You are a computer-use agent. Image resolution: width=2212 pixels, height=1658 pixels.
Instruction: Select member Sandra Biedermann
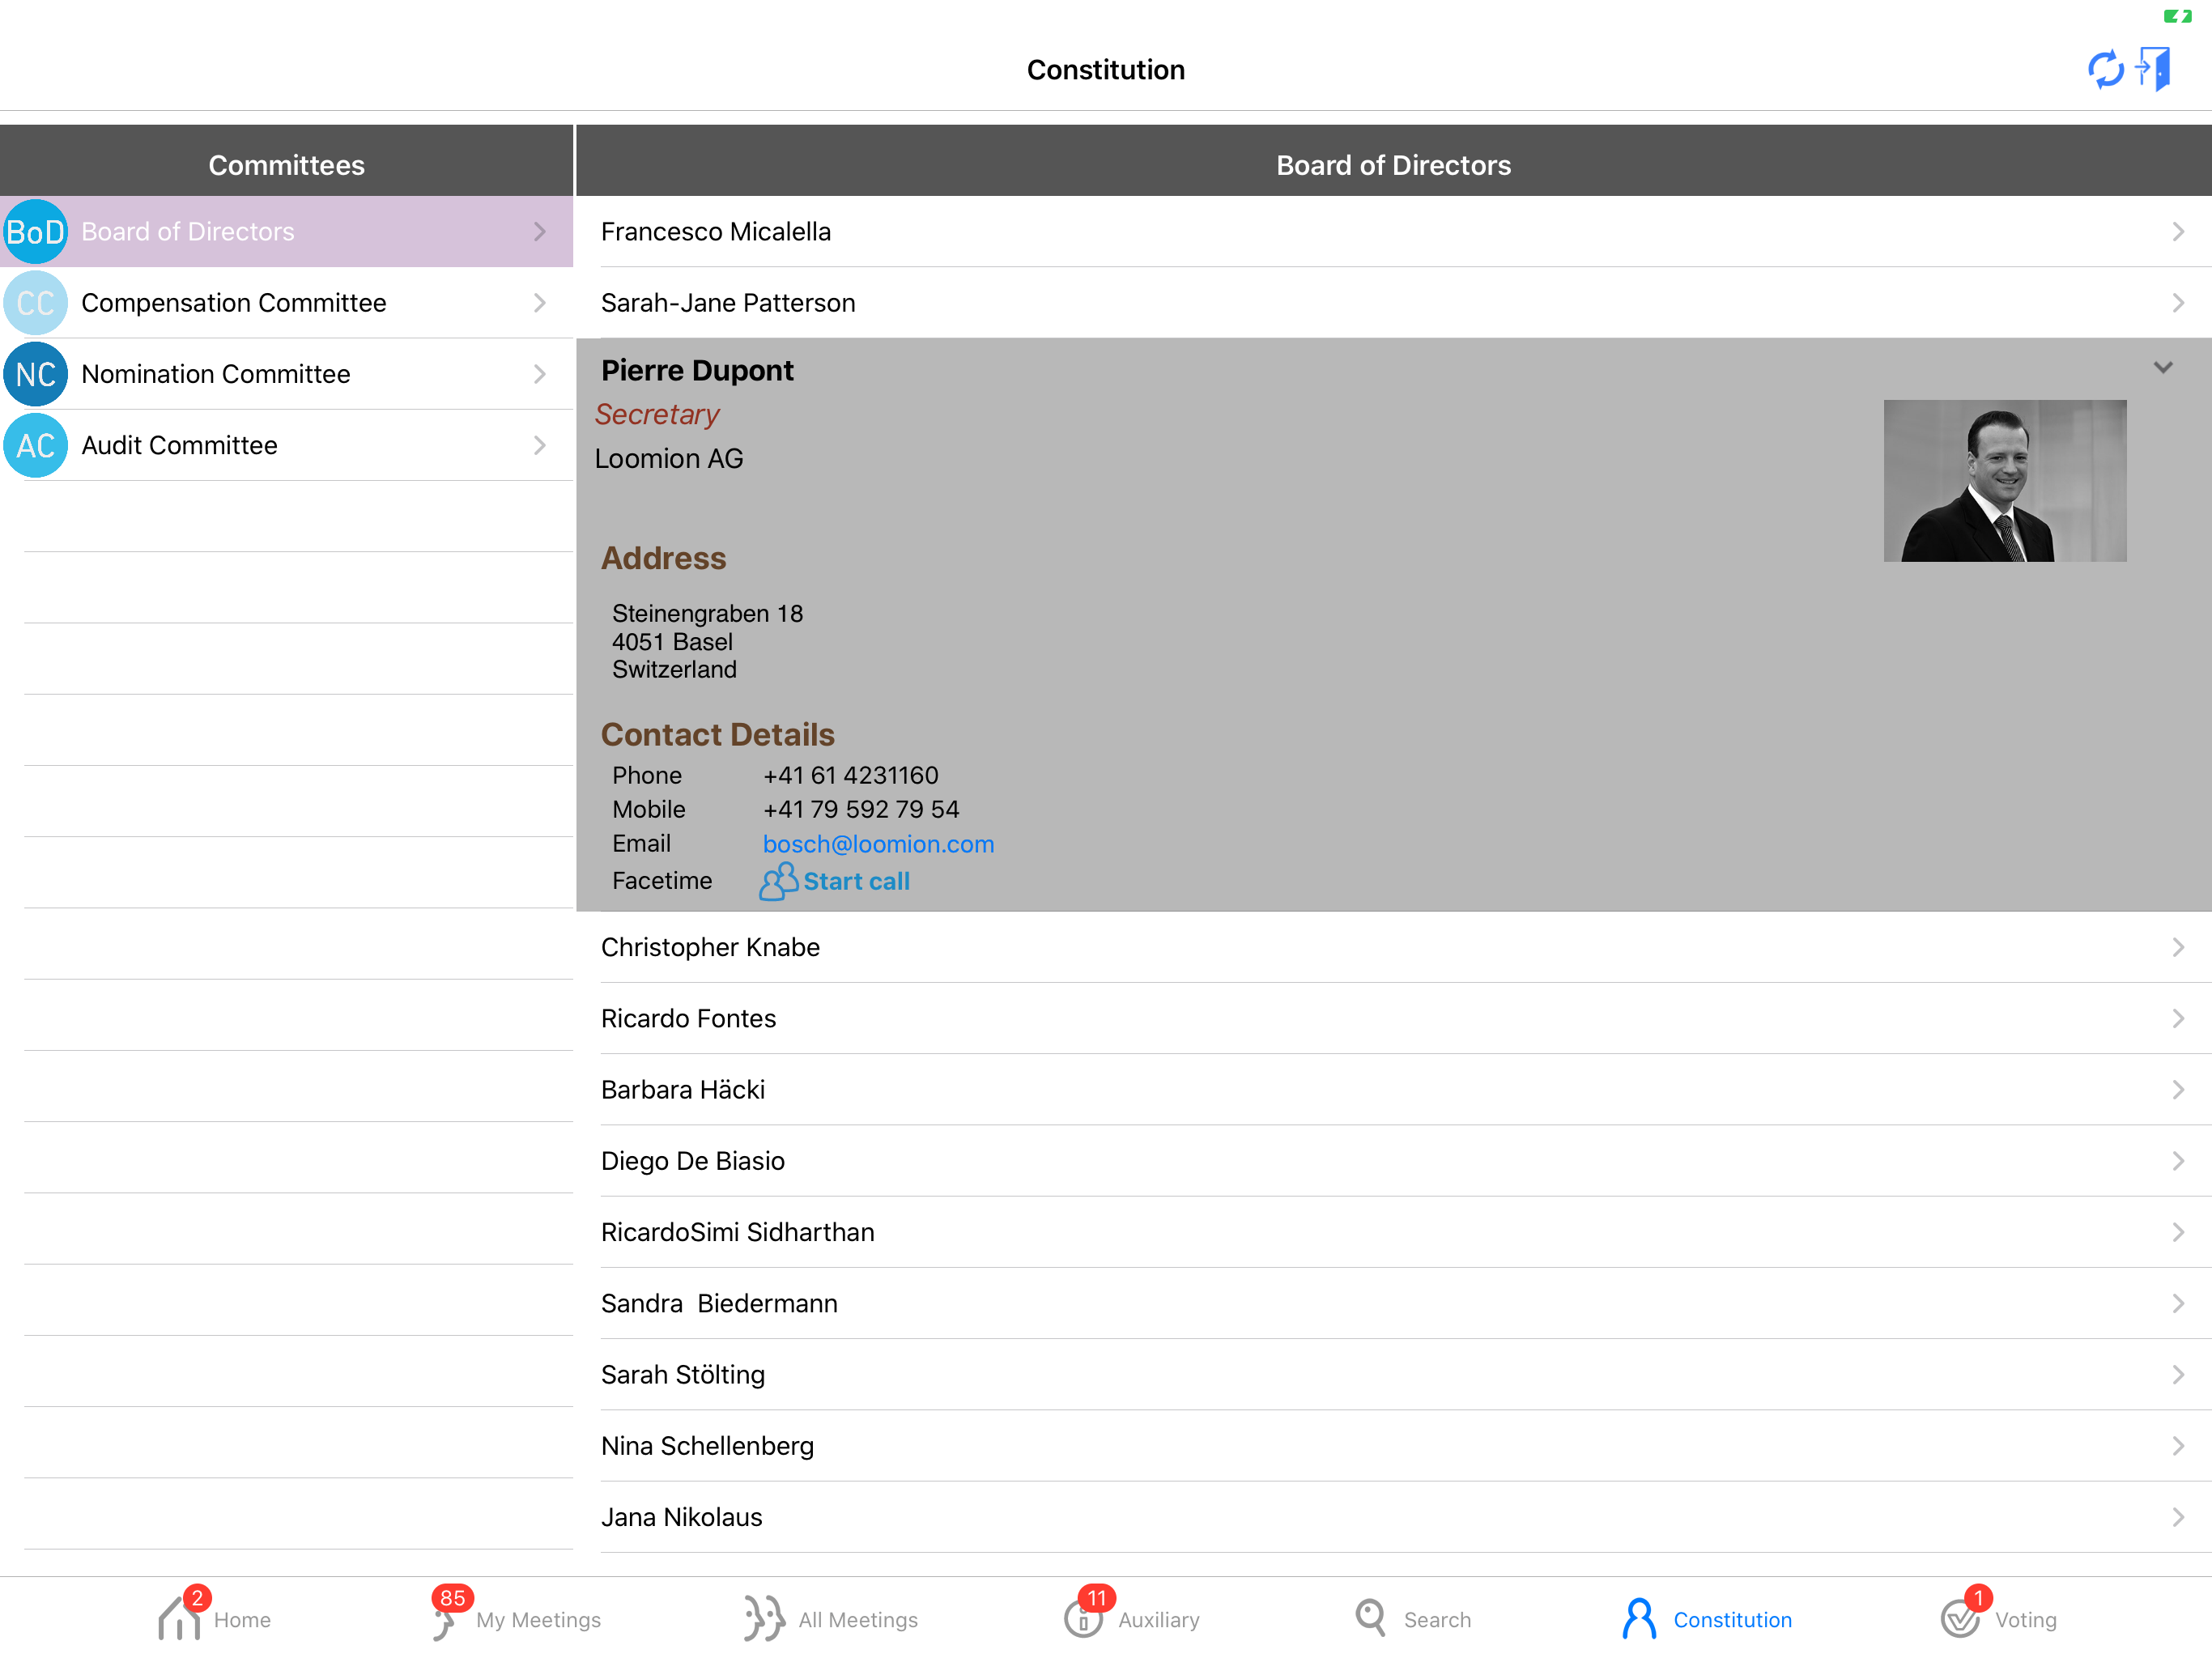coord(1394,1303)
